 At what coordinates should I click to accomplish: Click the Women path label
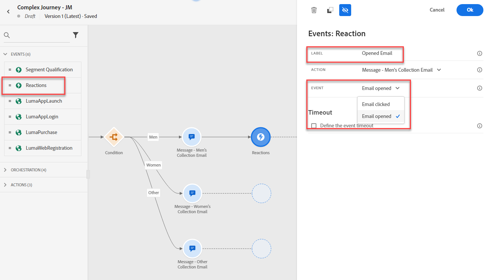point(154,165)
